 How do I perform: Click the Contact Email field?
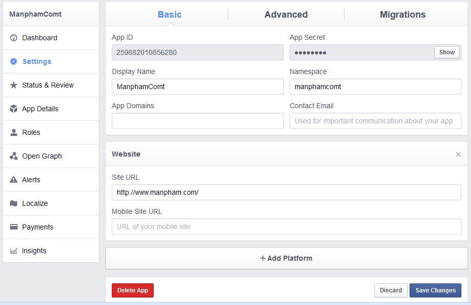tap(375, 121)
